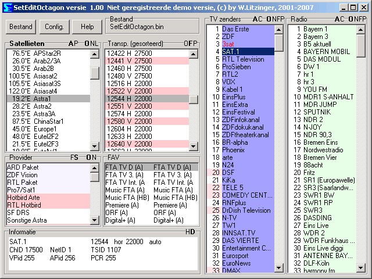This screenshot has width=372, height=279.
Task: Click the TV zenders scrollbar thumb
Action: point(279,42)
